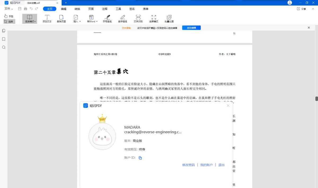Open the Convert to Word (转Word) dropdown
This screenshot has height=188, width=318.
point(92,19)
